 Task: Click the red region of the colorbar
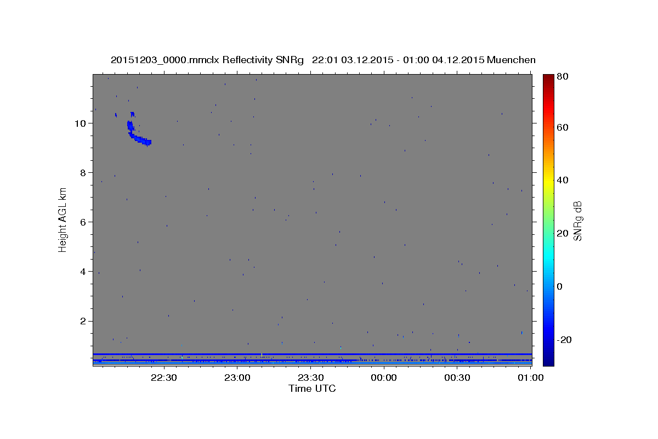point(548,110)
